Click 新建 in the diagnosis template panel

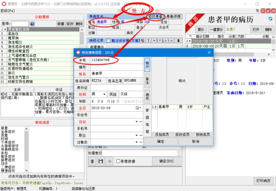(61, 24)
